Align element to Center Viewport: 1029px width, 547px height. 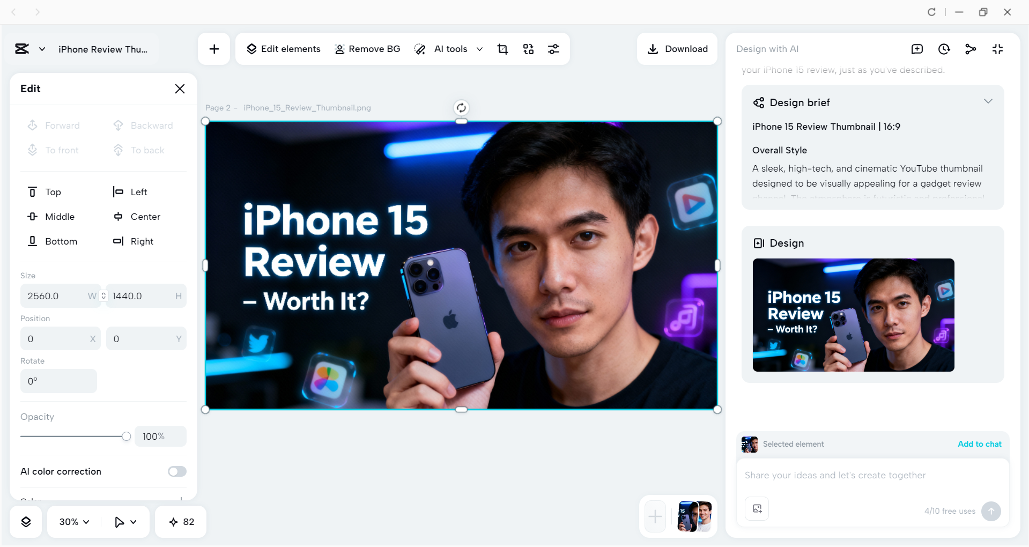coord(137,217)
